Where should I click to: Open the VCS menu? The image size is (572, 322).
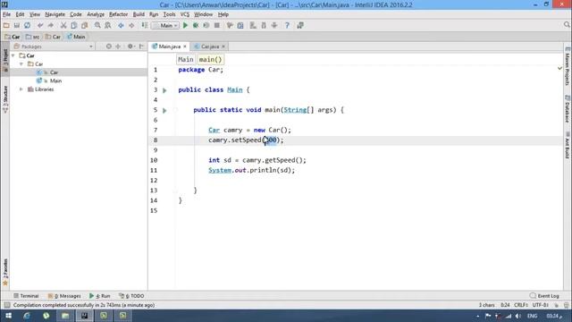pyautogui.click(x=185, y=14)
